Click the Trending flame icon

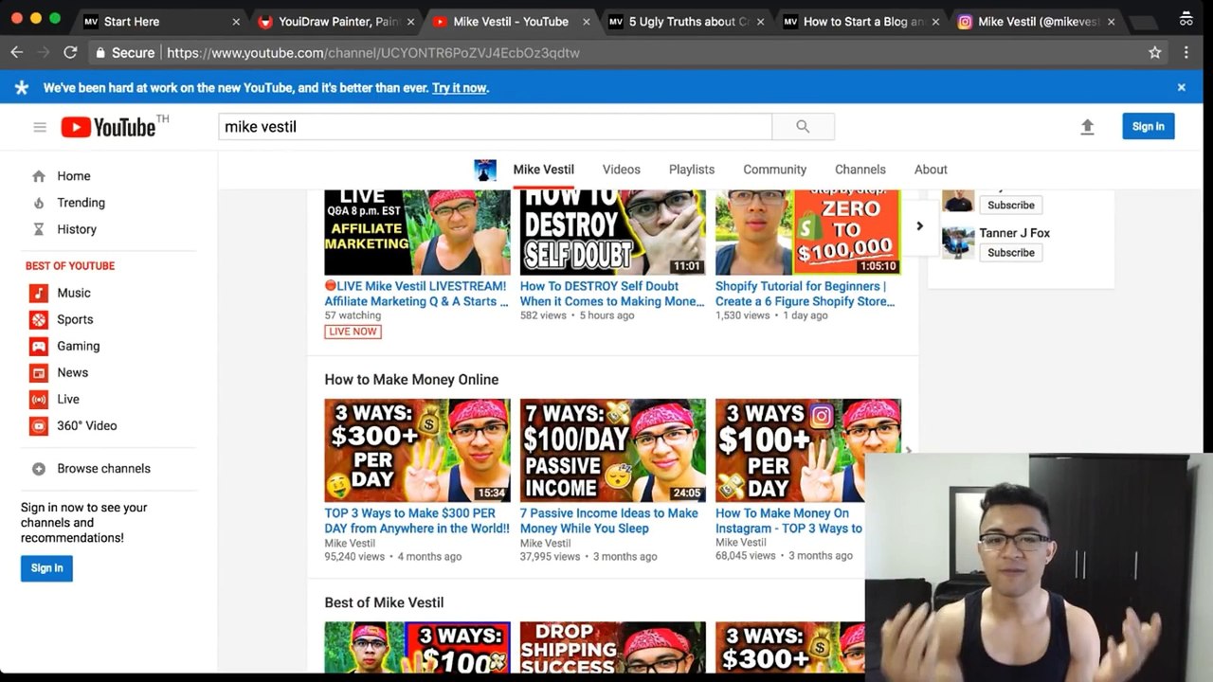(39, 203)
